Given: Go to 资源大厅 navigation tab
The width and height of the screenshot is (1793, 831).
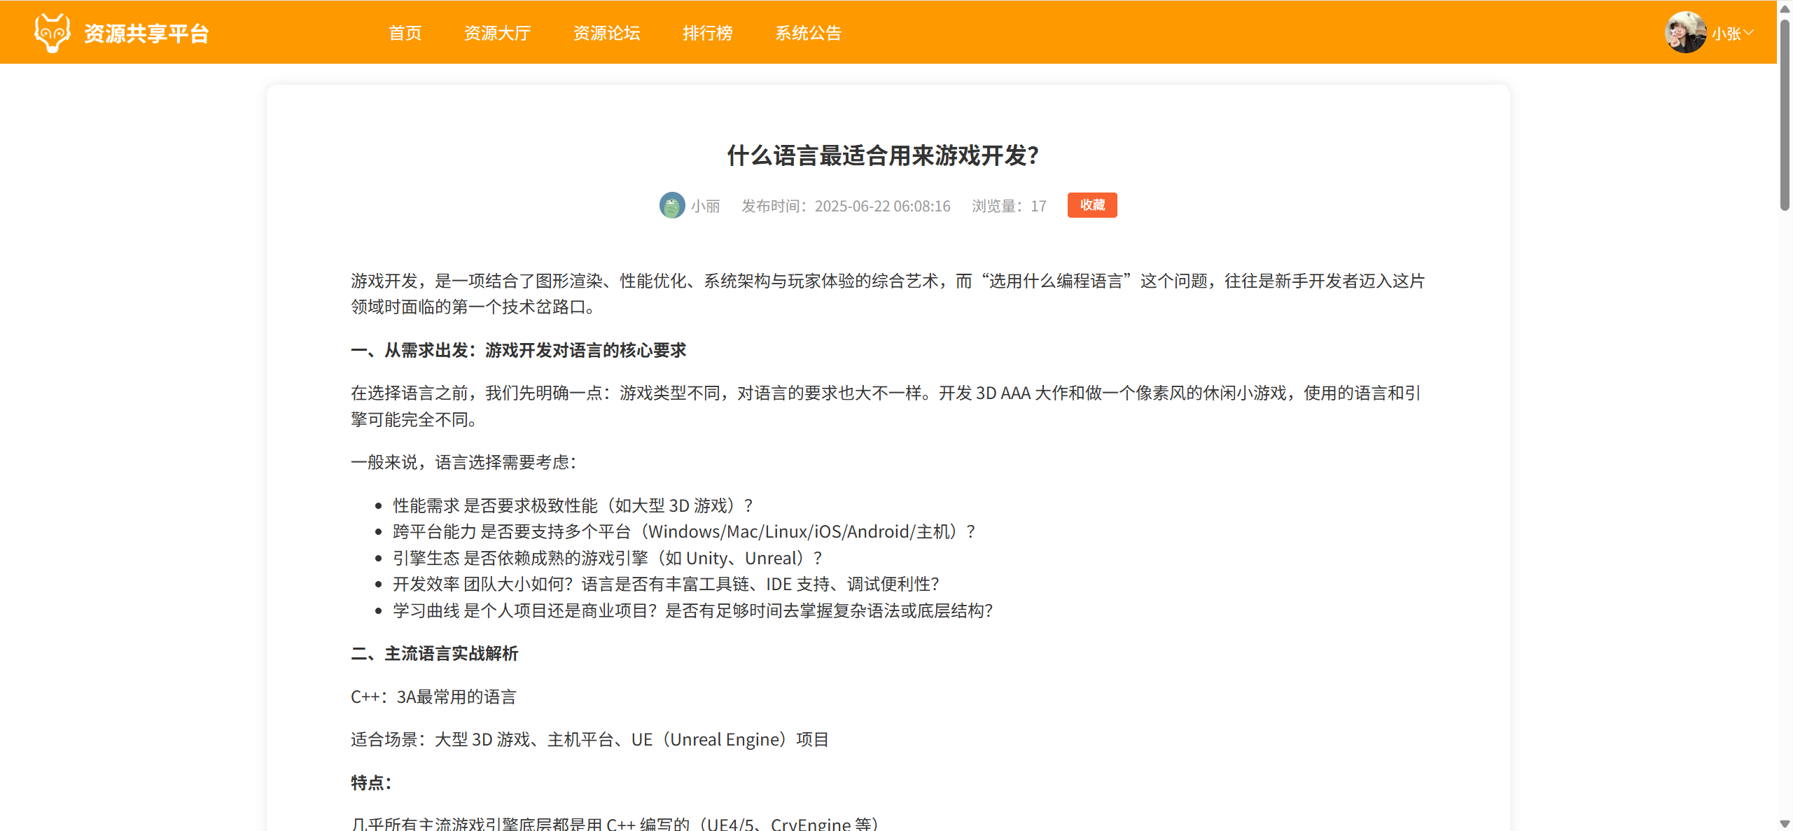Looking at the screenshot, I should tap(497, 33).
